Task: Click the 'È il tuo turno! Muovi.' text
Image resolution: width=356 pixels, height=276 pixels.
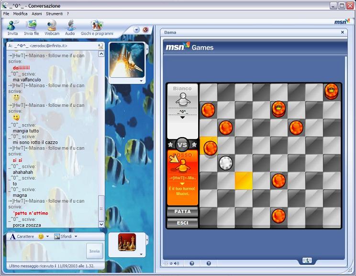Action: click(x=182, y=191)
